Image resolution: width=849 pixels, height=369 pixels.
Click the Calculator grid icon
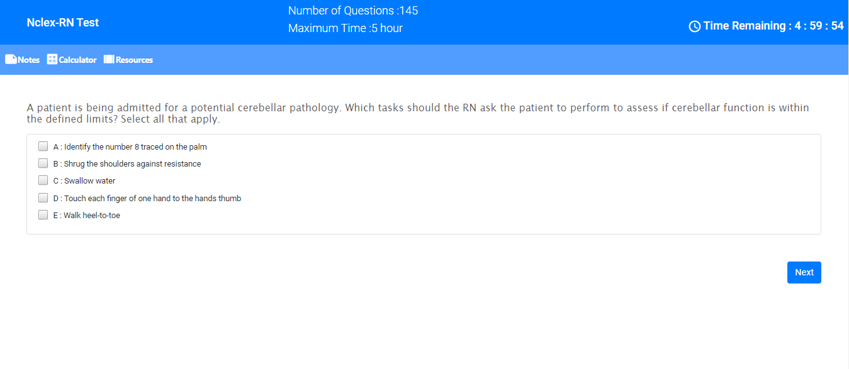click(x=52, y=60)
